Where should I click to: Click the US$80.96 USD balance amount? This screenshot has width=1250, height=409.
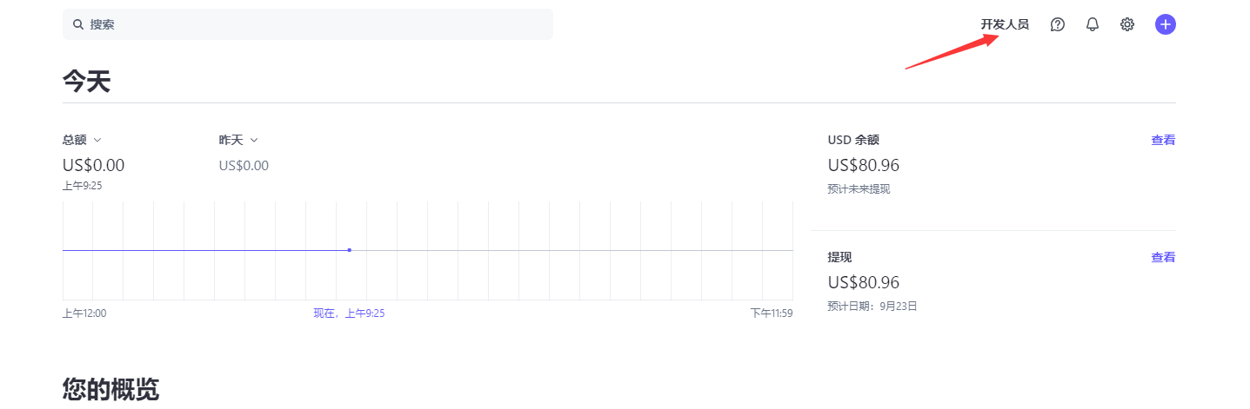click(x=864, y=165)
